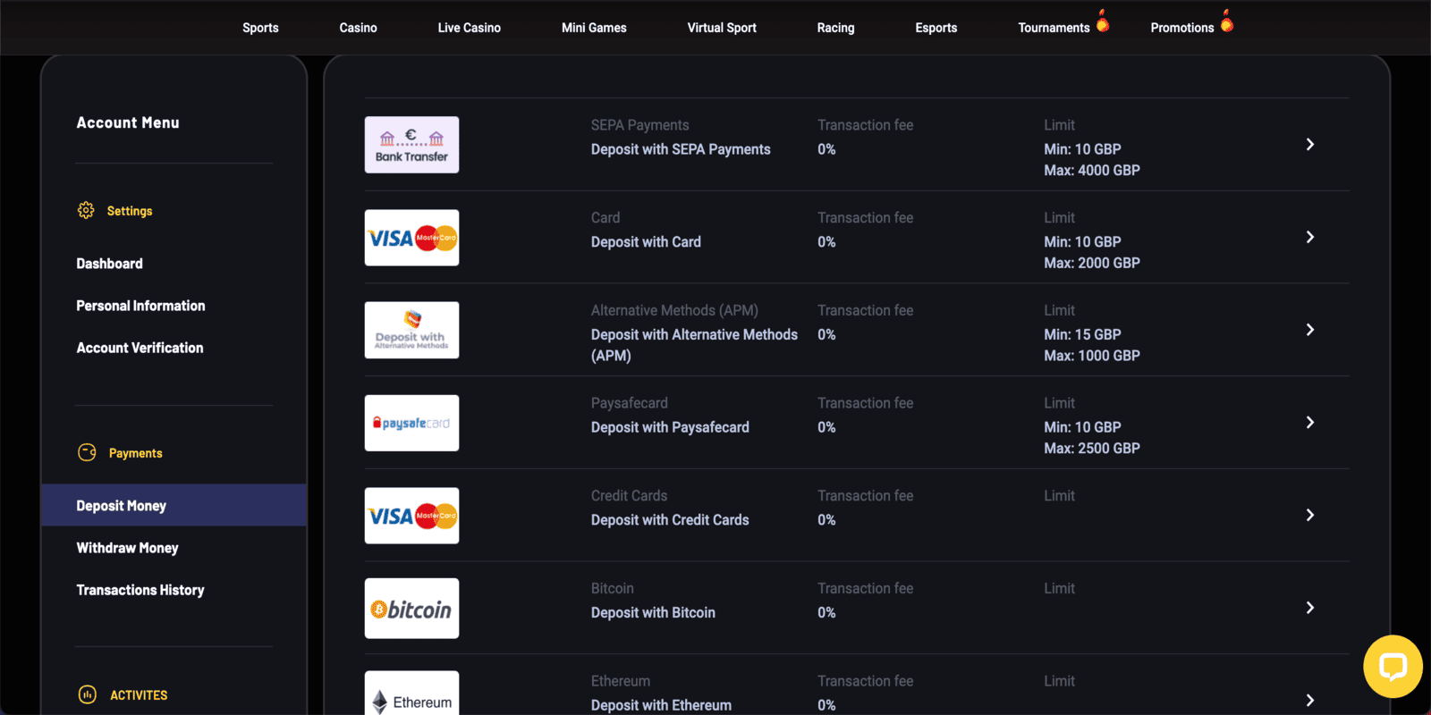Image resolution: width=1431 pixels, height=715 pixels.
Task: Expand the SEPA Payments row chevron
Action: point(1309,145)
